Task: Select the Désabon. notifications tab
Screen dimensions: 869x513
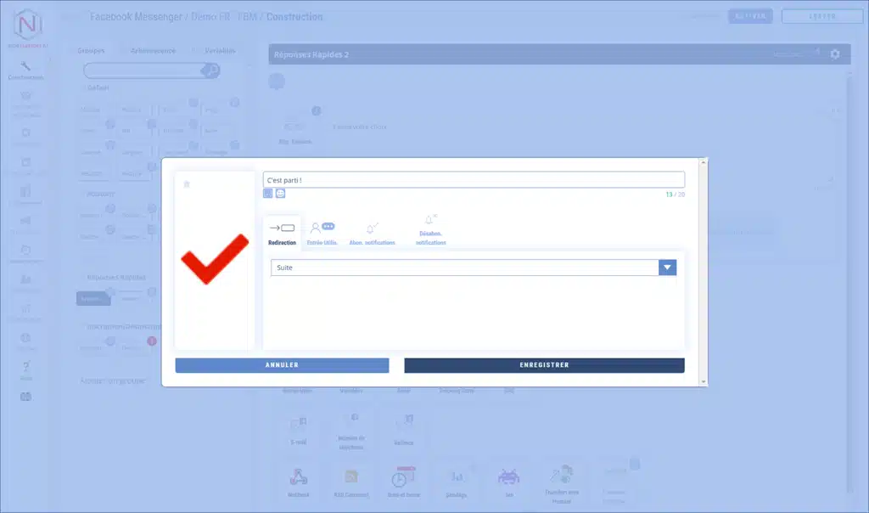Action: (430, 230)
